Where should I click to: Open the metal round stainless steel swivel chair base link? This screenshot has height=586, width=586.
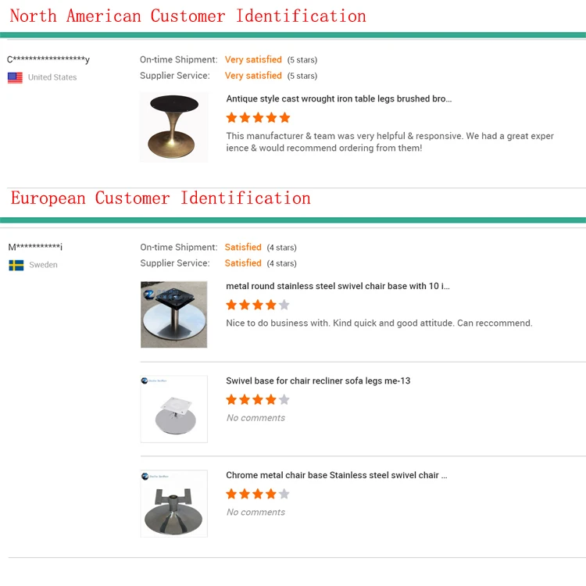click(x=338, y=286)
